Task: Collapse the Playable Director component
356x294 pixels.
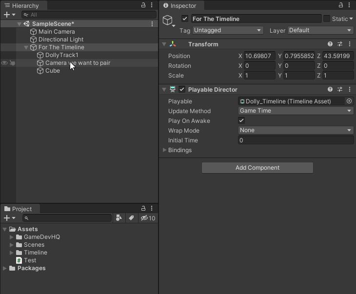Action: (x=164, y=90)
